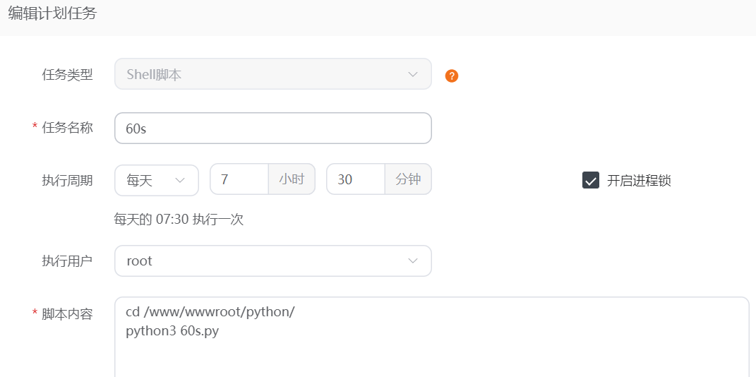
Task: Click the hour input showing 7
Action: tap(239, 180)
